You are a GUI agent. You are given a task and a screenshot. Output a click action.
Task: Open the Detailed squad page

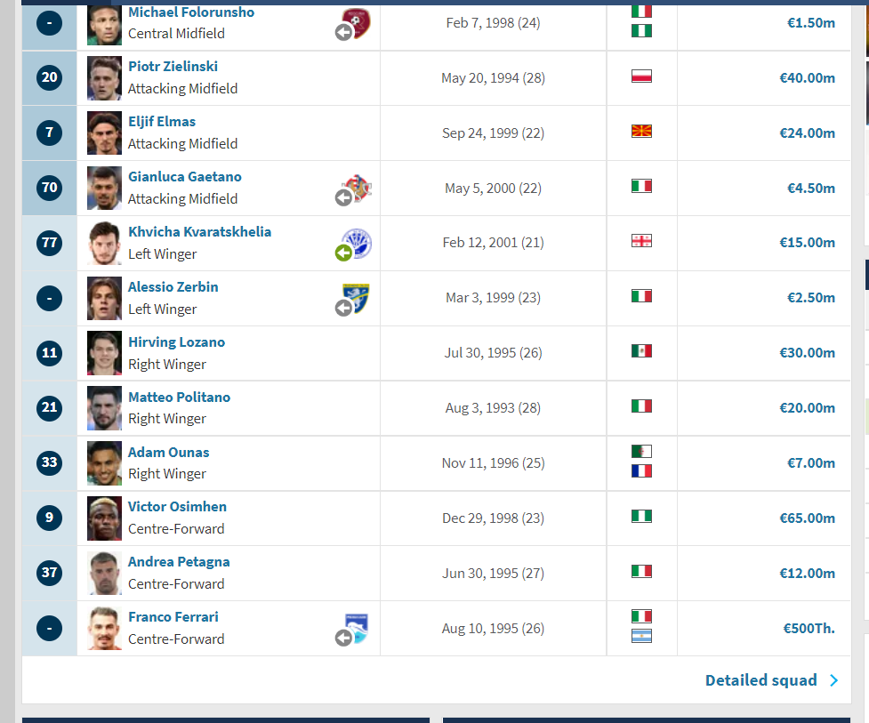pyautogui.click(x=760, y=680)
